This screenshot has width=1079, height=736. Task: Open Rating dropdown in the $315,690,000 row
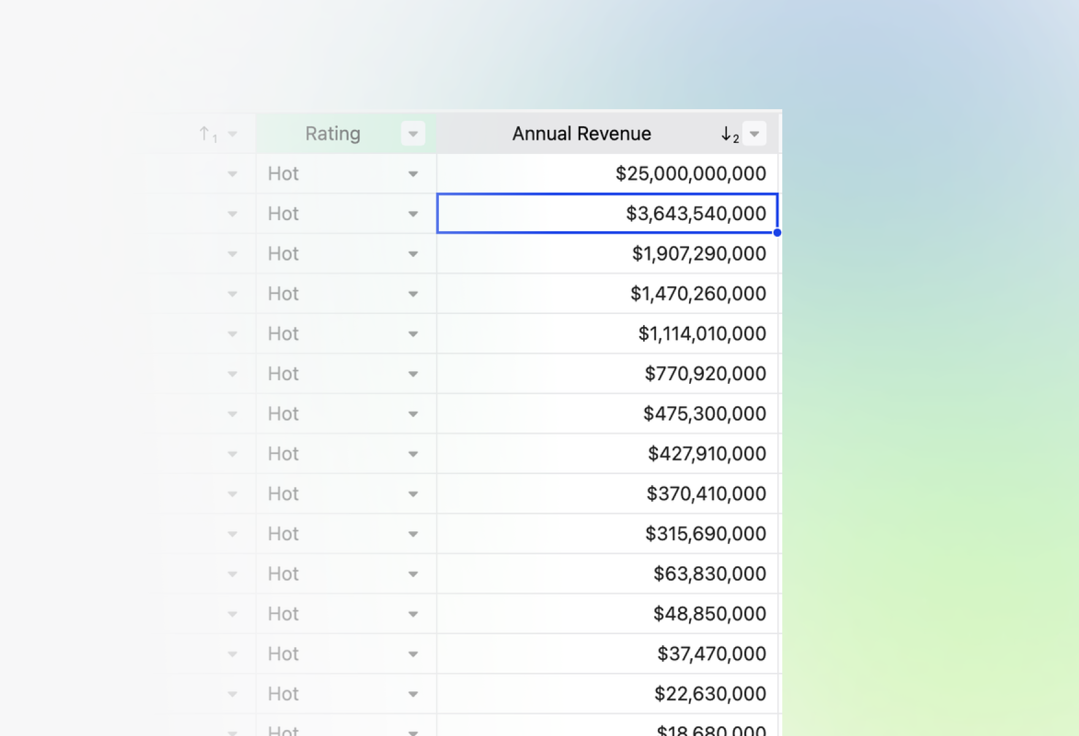(x=413, y=534)
